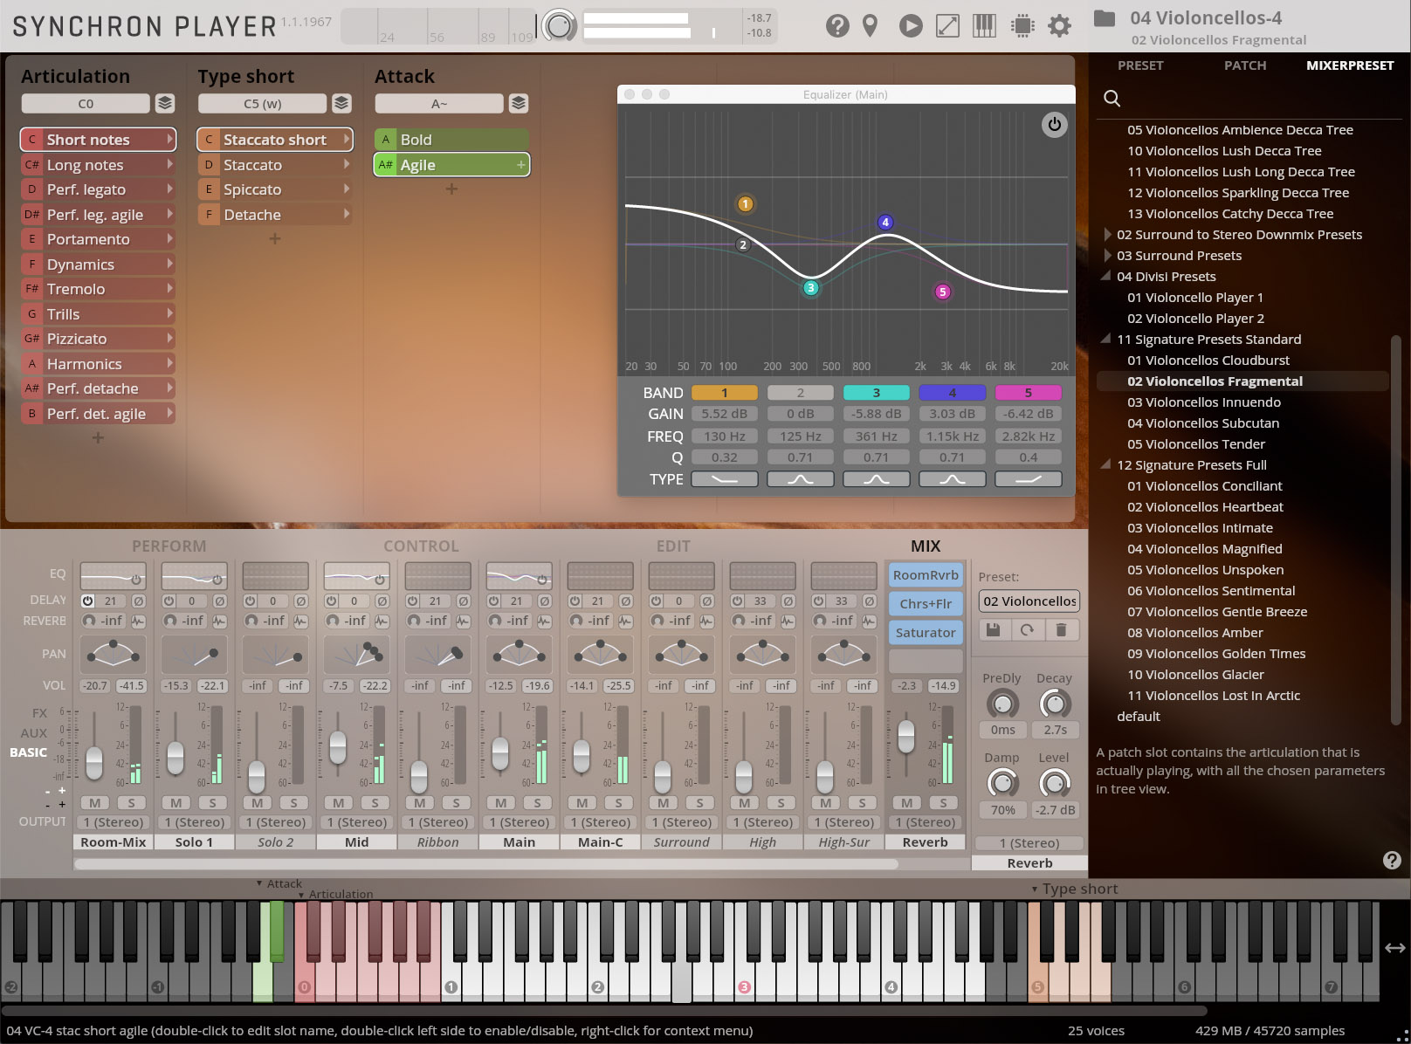Open the Room-Mix output 1 (Stereo) dropdown
Image resolution: width=1411 pixels, height=1044 pixels.
pos(114,822)
